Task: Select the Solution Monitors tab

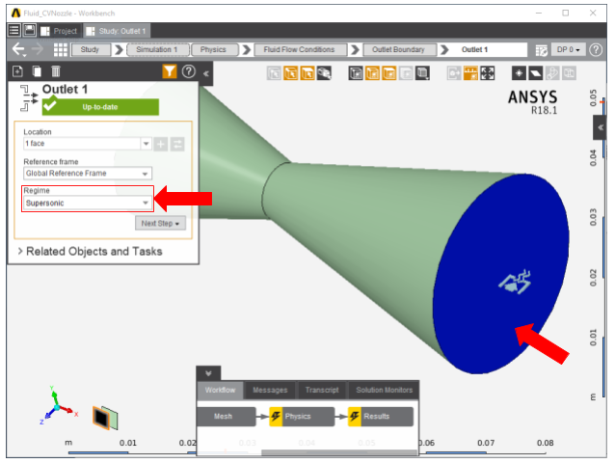Action: point(385,390)
